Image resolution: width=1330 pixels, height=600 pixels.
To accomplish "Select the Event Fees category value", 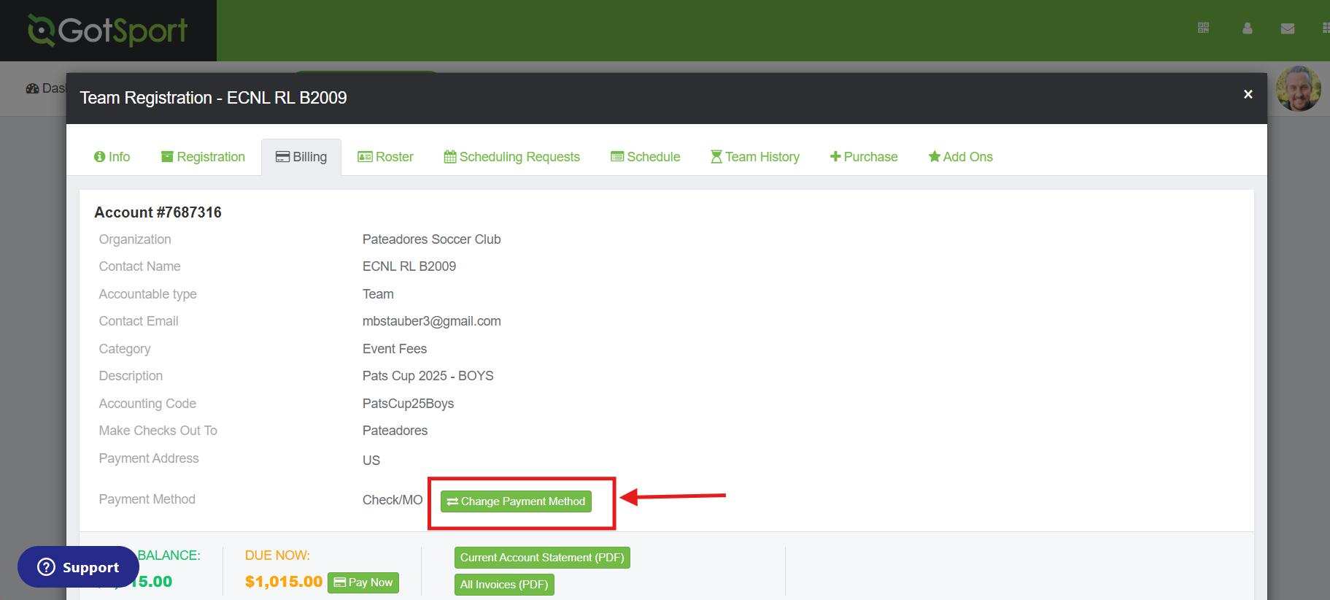I will point(395,349).
